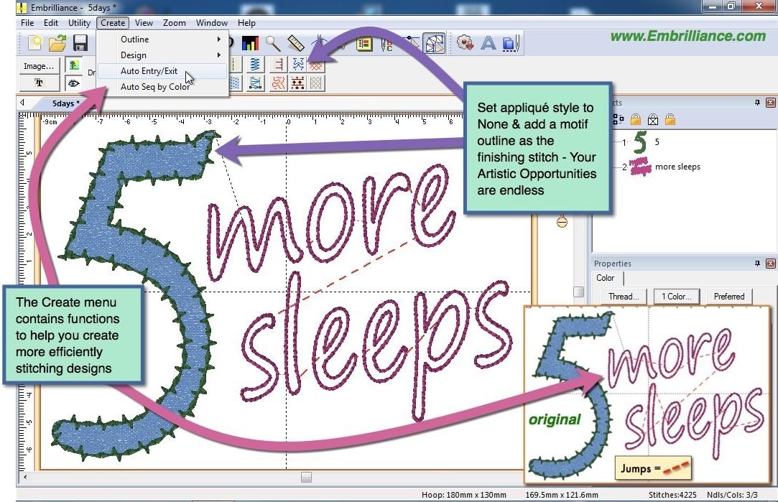Click the gear with red arrow icon
Viewport: 778px width, 502px height.
click(x=465, y=44)
